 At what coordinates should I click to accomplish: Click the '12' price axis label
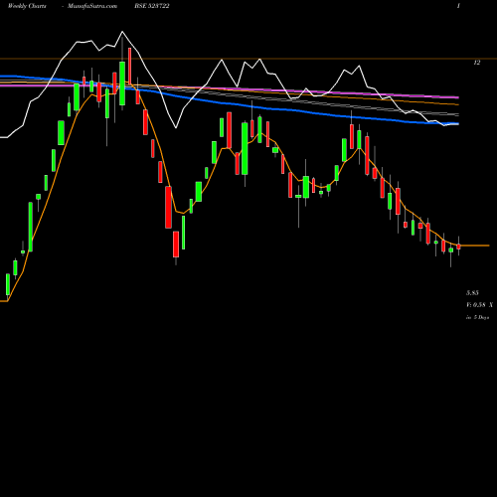click(477, 63)
